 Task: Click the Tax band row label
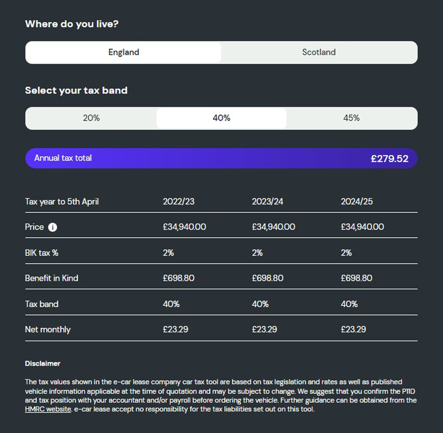point(42,304)
